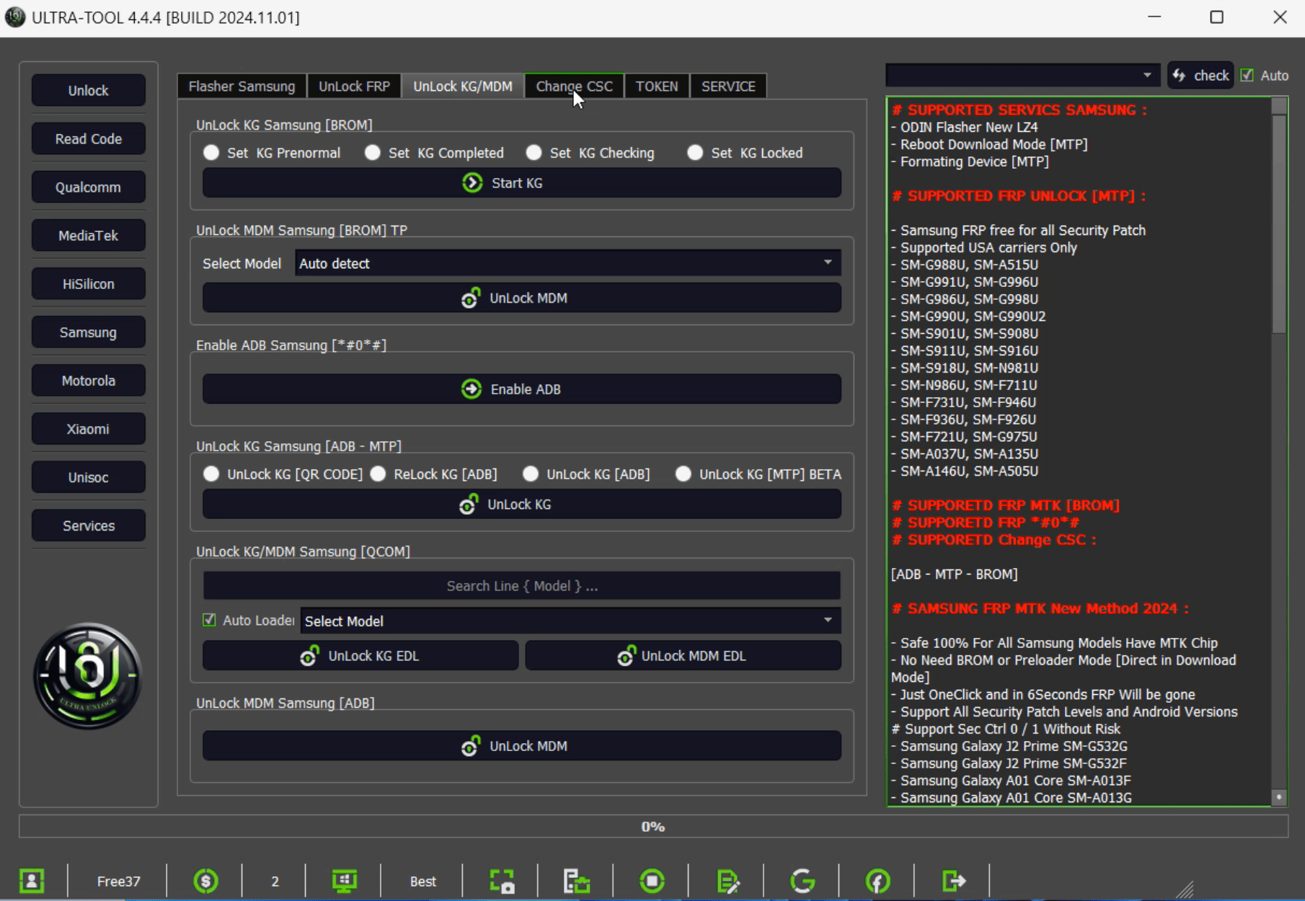The height and width of the screenshot is (901, 1305).
Task: Click UnLock MDM button under BROM TP
Action: [522, 298]
